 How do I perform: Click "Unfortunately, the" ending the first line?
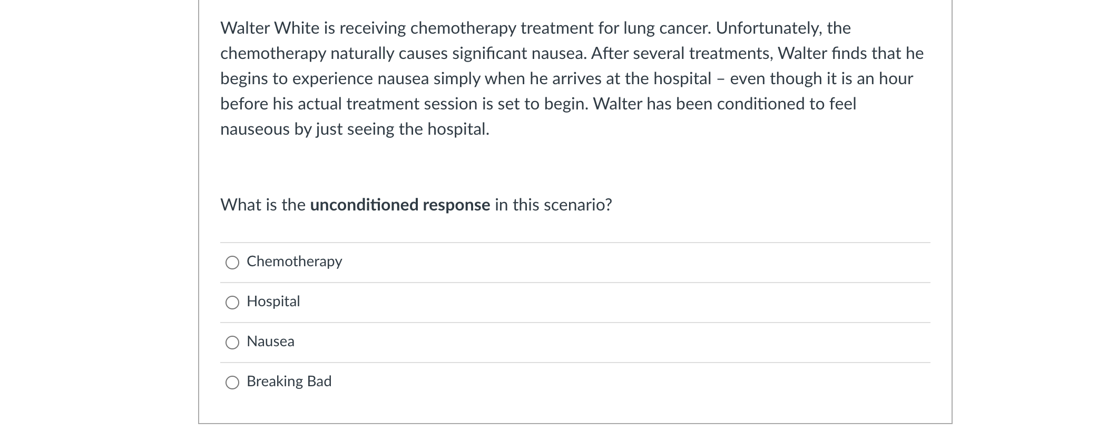click(783, 28)
